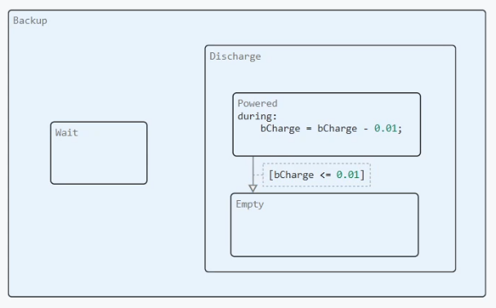Select the transition arrow from Powered to Empty
The height and width of the screenshot is (308, 496).
[252, 174]
